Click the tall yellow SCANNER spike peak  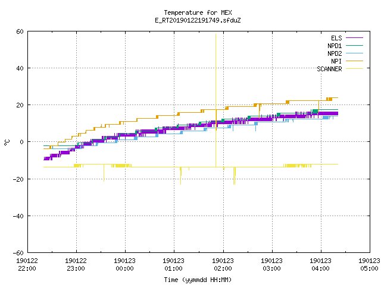point(216,34)
